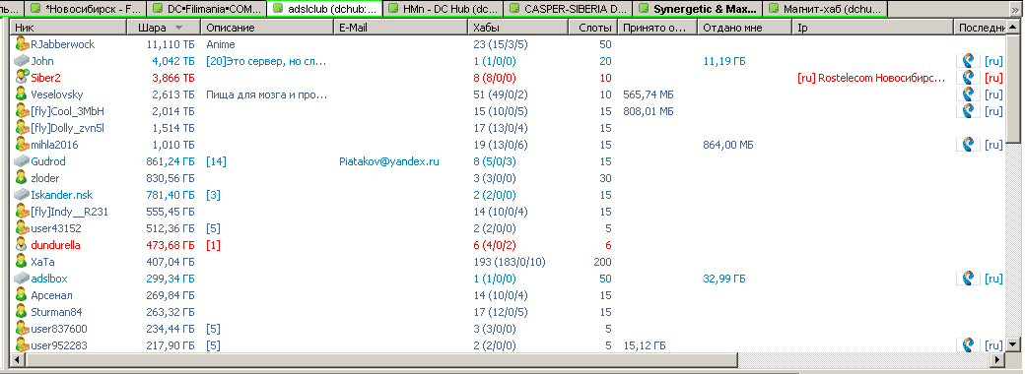This screenshot has width=1025, height=374.
Task: Sort by Хабы column header
Action: (517, 28)
